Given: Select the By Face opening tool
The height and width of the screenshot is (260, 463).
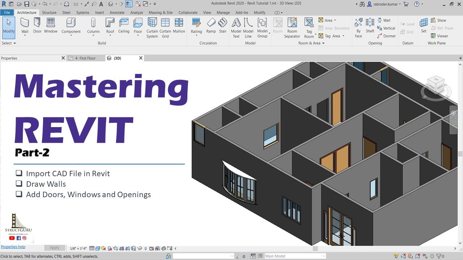Looking at the screenshot, I should pyautogui.click(x=358, y=28).
